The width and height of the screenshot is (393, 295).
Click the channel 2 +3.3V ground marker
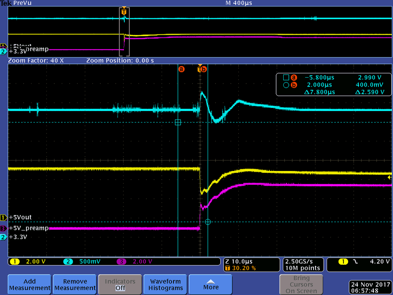4,237
